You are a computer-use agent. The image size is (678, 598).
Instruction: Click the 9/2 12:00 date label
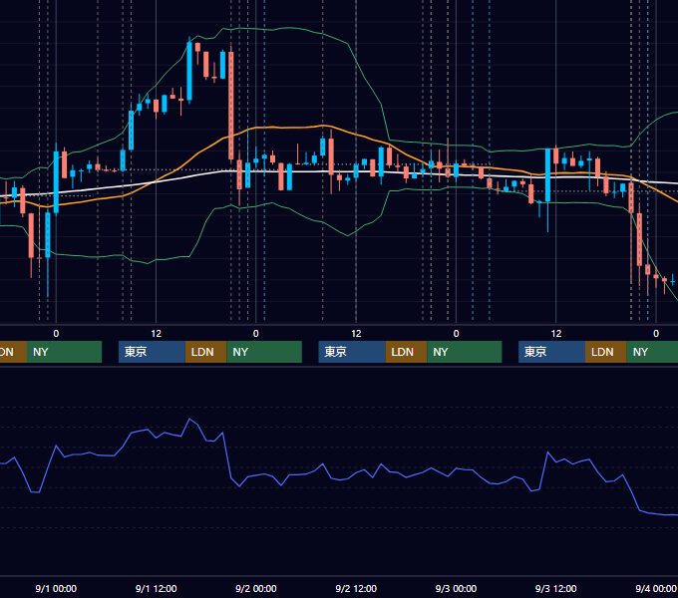click(x=356, y=588)
